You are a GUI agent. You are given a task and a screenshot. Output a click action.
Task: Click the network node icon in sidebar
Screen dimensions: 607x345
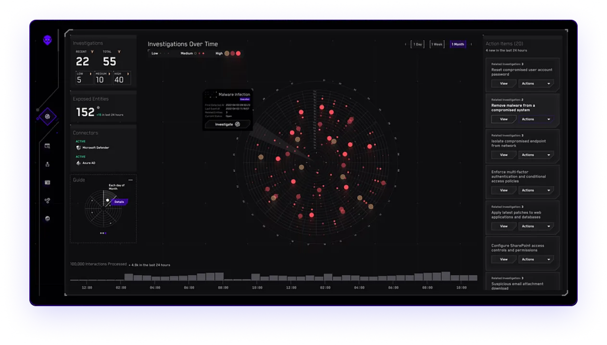47,164
